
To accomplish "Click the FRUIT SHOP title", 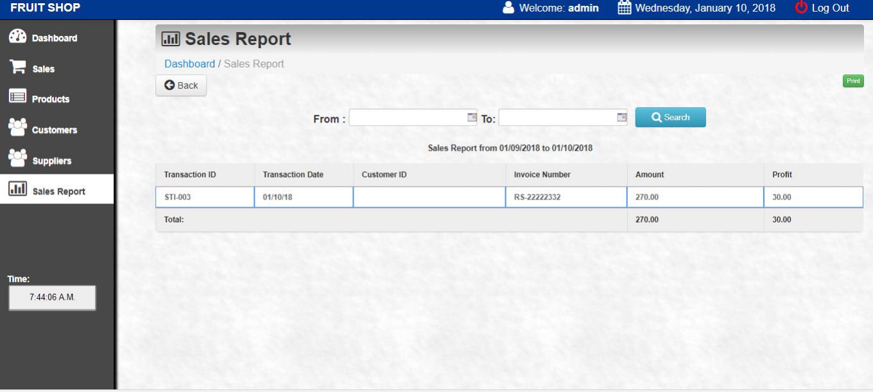I will (x=46, y=8).
